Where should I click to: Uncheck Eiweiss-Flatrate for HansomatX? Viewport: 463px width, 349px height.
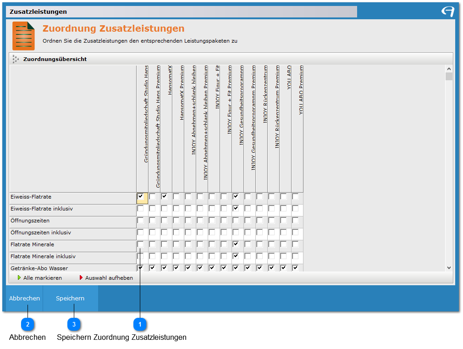click(164, 196)
